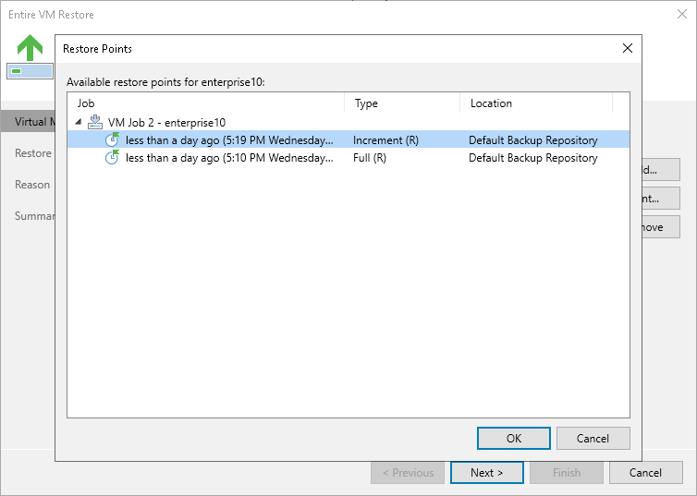697x496 pixels.
Task: Click Next in Entire VM Restore wizard
Action: click(487, 473)
